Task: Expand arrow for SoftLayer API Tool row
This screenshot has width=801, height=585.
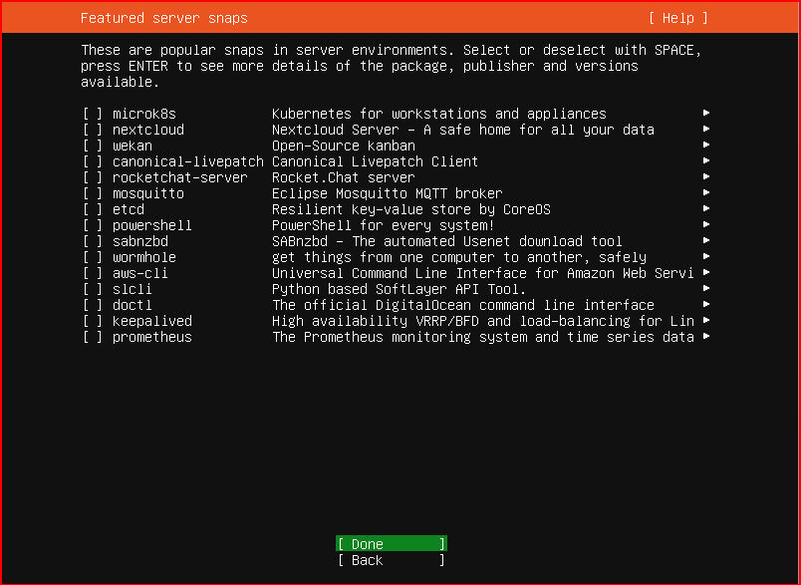Action: pos(706,288)
